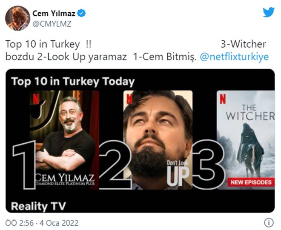The image size is (281, 230).
Task: Click the large rank number 2
Action: click(x=115, y=165)
